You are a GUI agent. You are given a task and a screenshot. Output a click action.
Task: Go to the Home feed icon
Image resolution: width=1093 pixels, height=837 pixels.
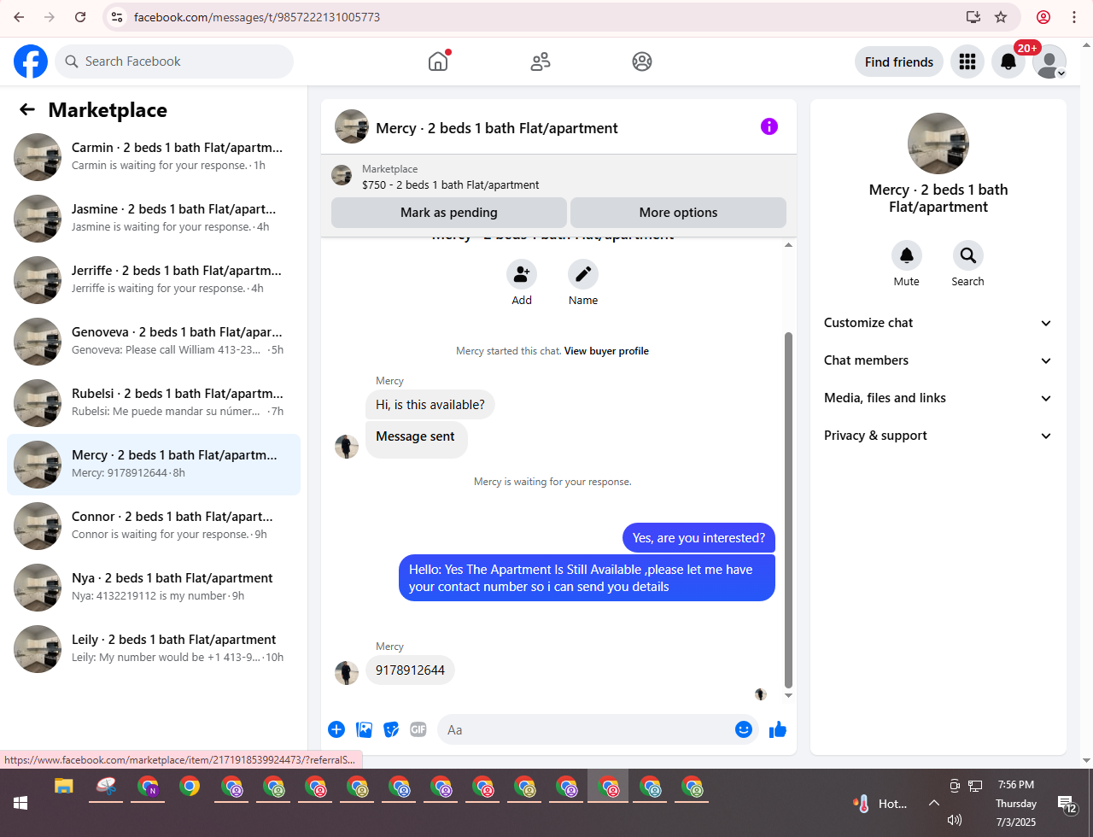[438, 61]
